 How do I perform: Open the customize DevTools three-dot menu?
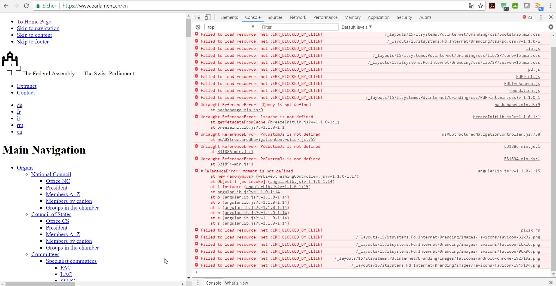(540, 17)
